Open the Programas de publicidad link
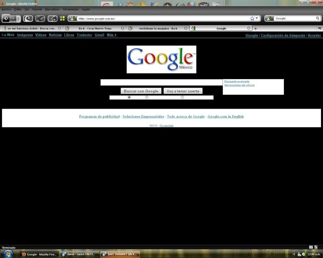 pyautogui.click(x=99, y=117)
